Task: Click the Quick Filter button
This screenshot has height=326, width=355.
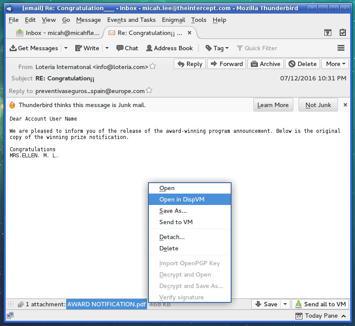Action: [x=257, y=48]
